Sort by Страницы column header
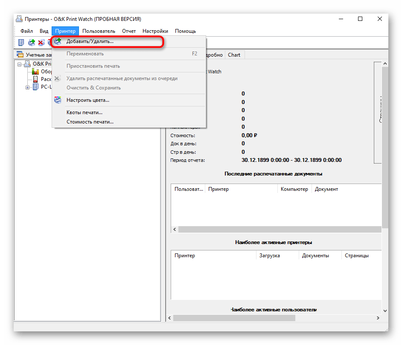This screenshot has height=345, width=402. [x=361, y=256]
